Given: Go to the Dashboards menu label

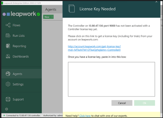Looking at the screenshot, I should click(x=20, y=56).
